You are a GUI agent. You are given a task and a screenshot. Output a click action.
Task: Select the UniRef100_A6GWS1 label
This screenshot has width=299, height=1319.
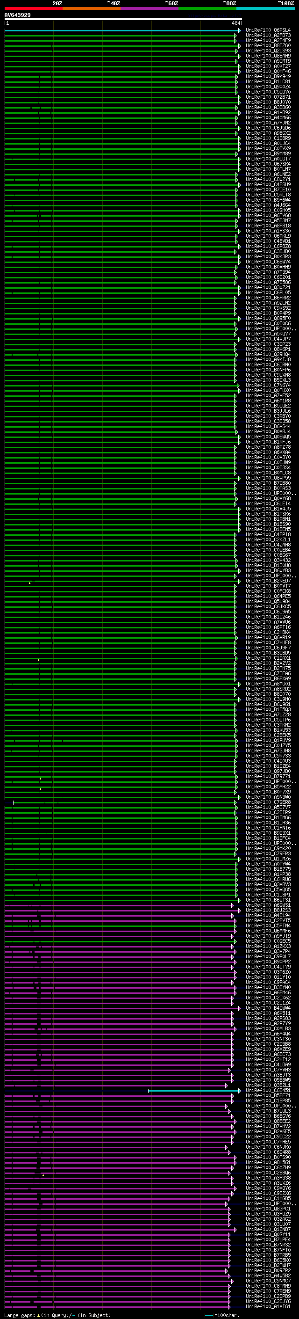pos(268,905)
